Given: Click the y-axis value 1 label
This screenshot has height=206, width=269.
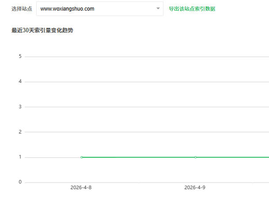Looking at the screenshot, I should (x=20, y=157).
